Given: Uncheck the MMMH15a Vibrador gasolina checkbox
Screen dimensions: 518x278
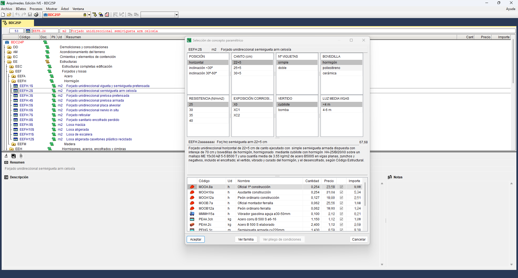Looking at the screenshot, I should 341,214.
